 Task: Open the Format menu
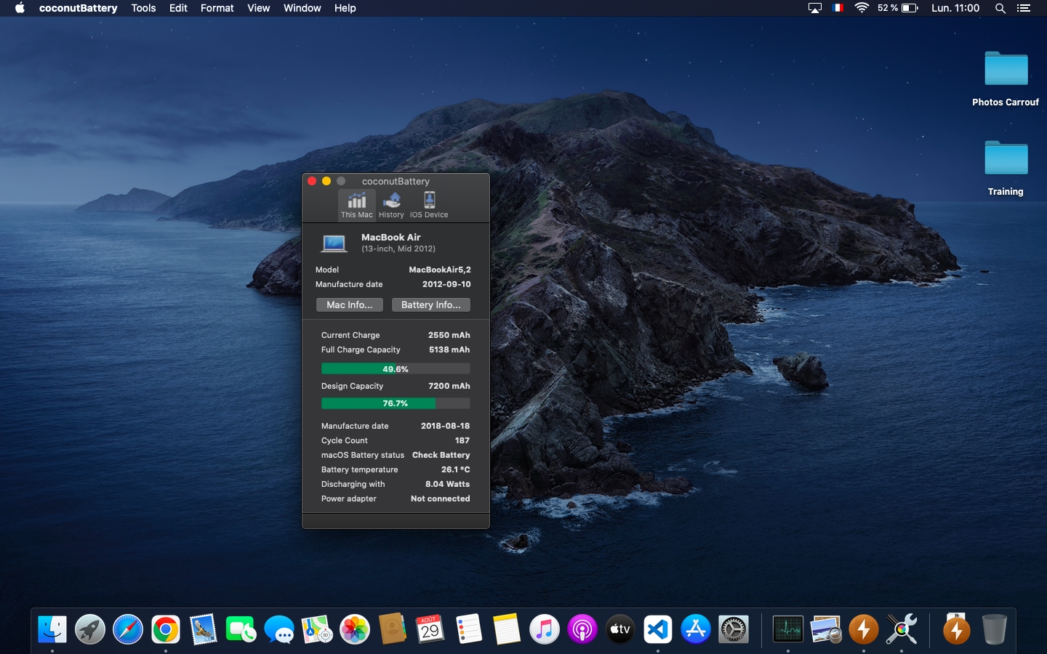pyautogui.click(x=217, y=8)
